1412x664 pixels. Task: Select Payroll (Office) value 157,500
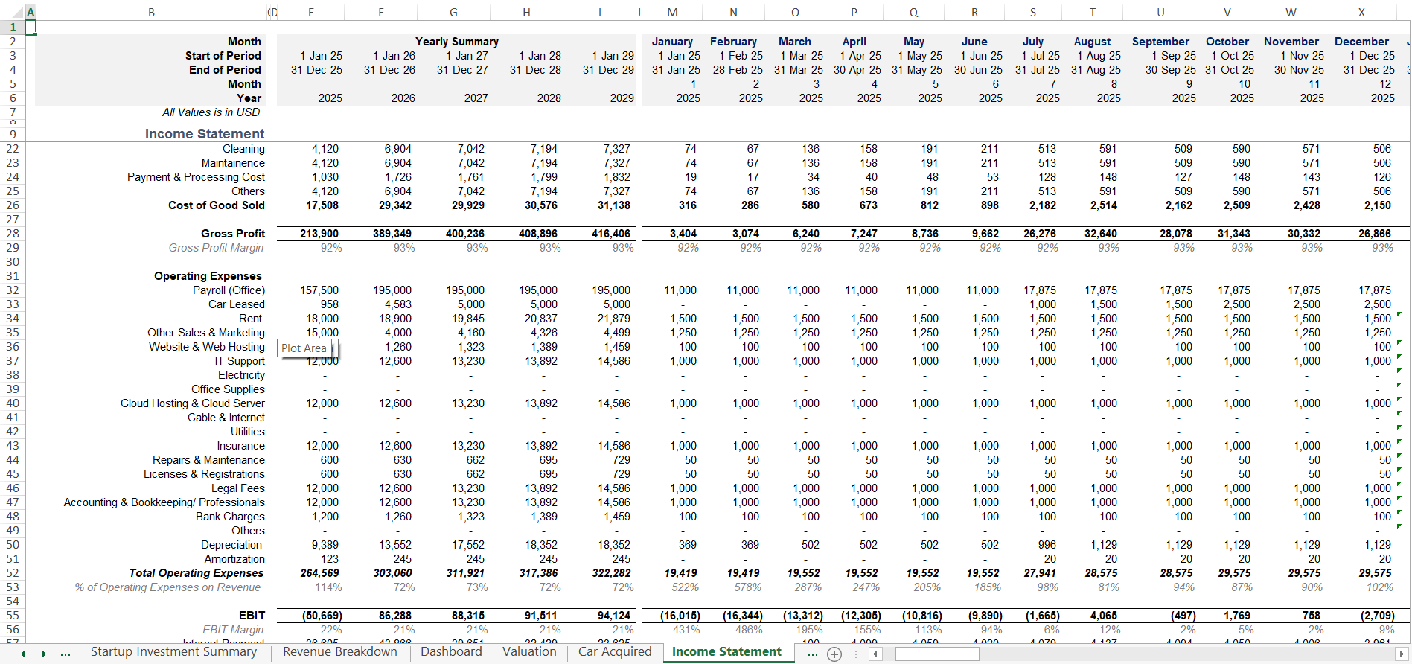pos(319,290)
